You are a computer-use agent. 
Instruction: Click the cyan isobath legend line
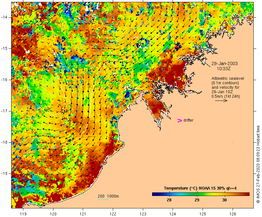103,199
